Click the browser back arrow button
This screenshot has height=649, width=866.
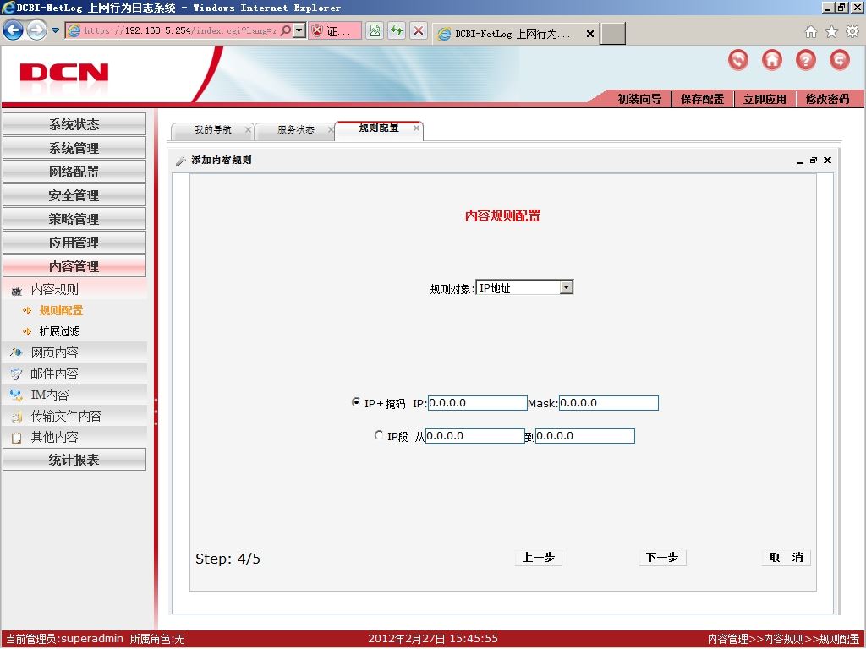click(x=14, y=30)
